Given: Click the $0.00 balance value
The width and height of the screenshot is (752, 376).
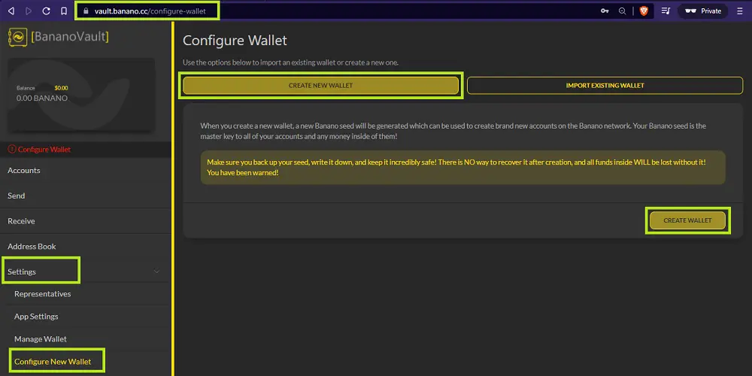Looking at the screenshot, I should pos(61,88).
